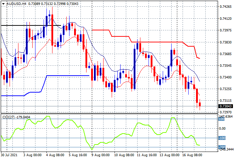This screenshot has height=159, width=234.
Task: Click the 0.72970 price axis label
Action: pyautogui.click(x=225, y=112)
